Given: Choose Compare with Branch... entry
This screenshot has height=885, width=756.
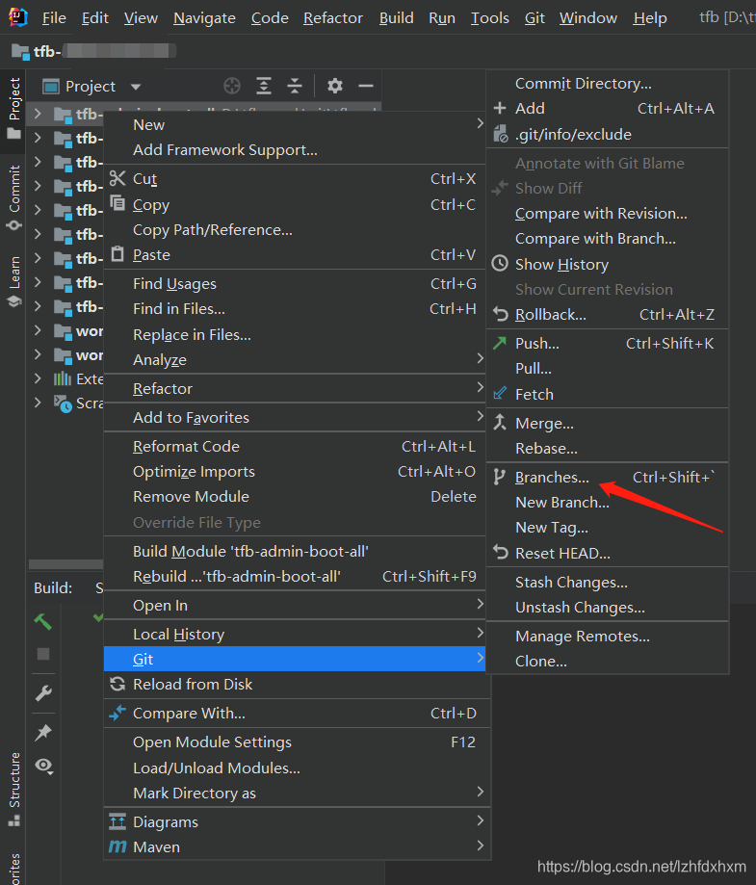Looking at the screenshot, I should [x=608, y=239].
